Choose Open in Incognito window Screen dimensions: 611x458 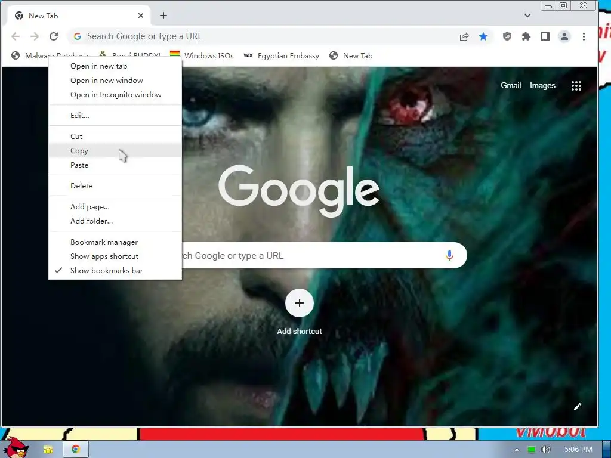click(115, 95)
